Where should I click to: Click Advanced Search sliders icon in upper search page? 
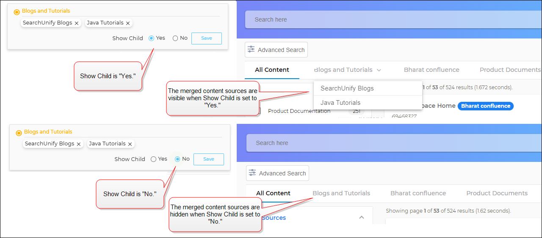pyautogui.click(x=251, y=49)
